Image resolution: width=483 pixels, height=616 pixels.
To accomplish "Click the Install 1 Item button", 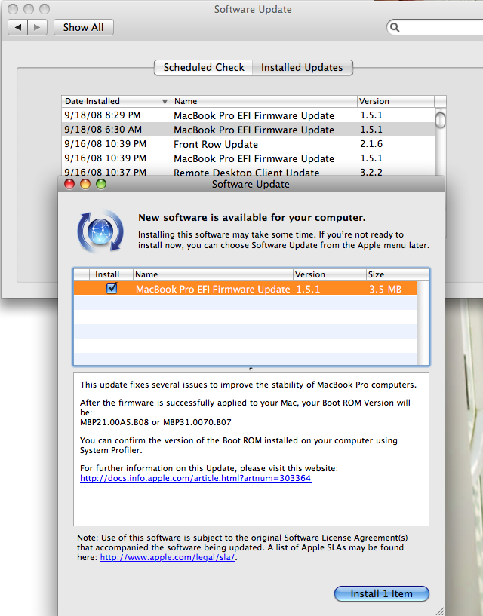I will [382, 593].
